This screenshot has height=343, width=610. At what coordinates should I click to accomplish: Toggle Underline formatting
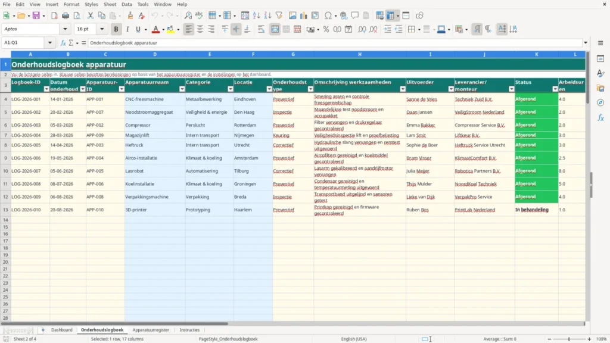138,29
